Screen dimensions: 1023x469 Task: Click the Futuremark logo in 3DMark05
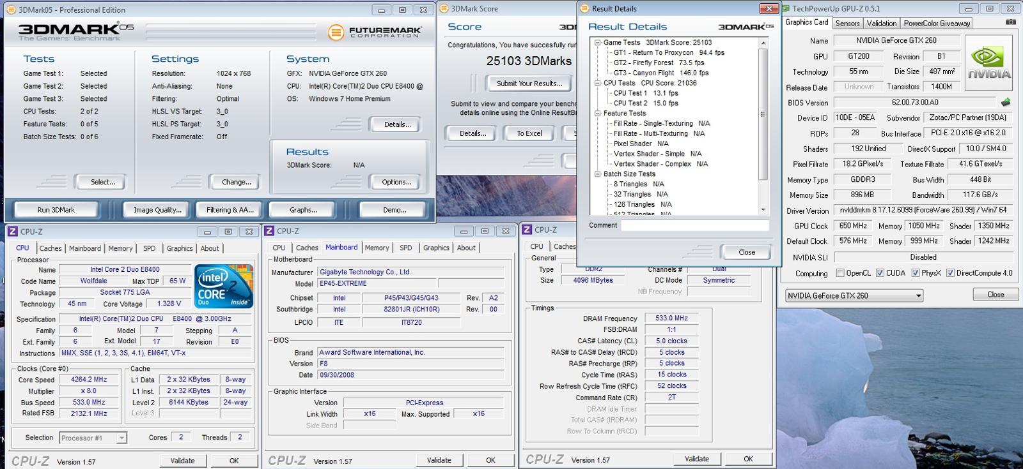tap(375, 32)
